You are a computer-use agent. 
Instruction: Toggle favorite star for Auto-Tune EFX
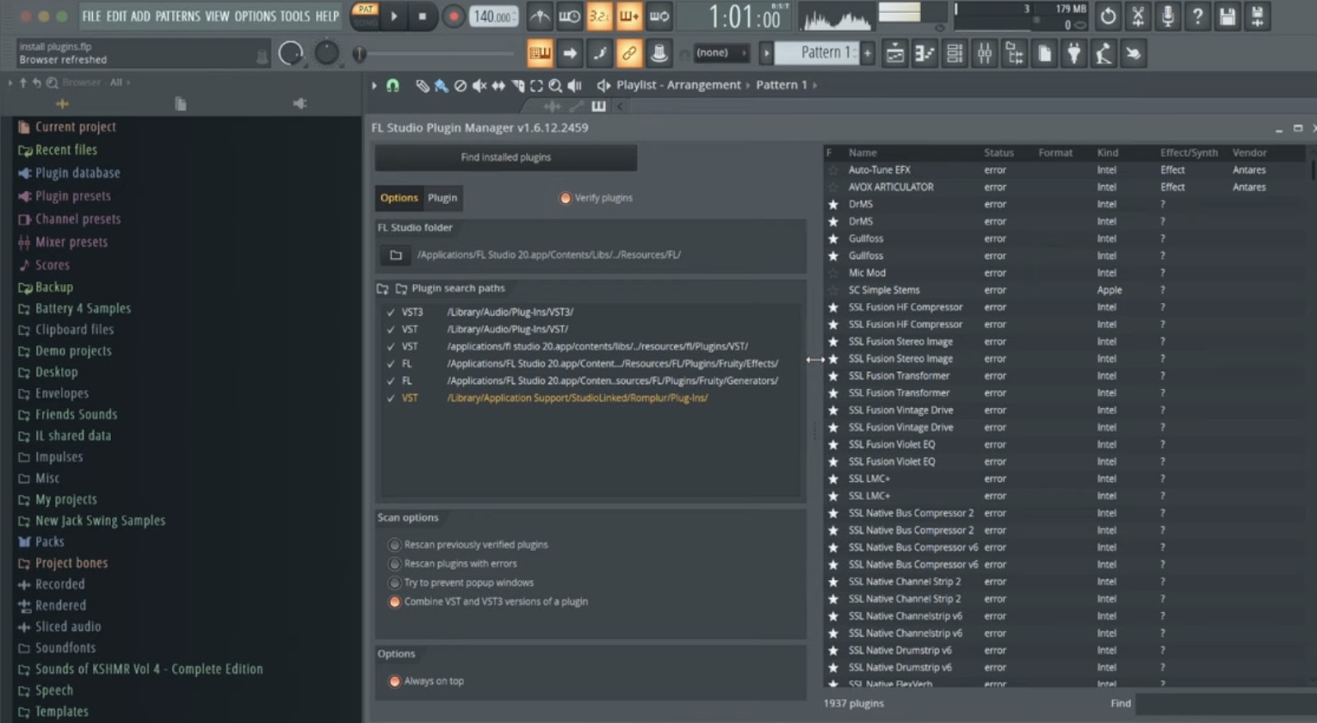pos(833,170)
